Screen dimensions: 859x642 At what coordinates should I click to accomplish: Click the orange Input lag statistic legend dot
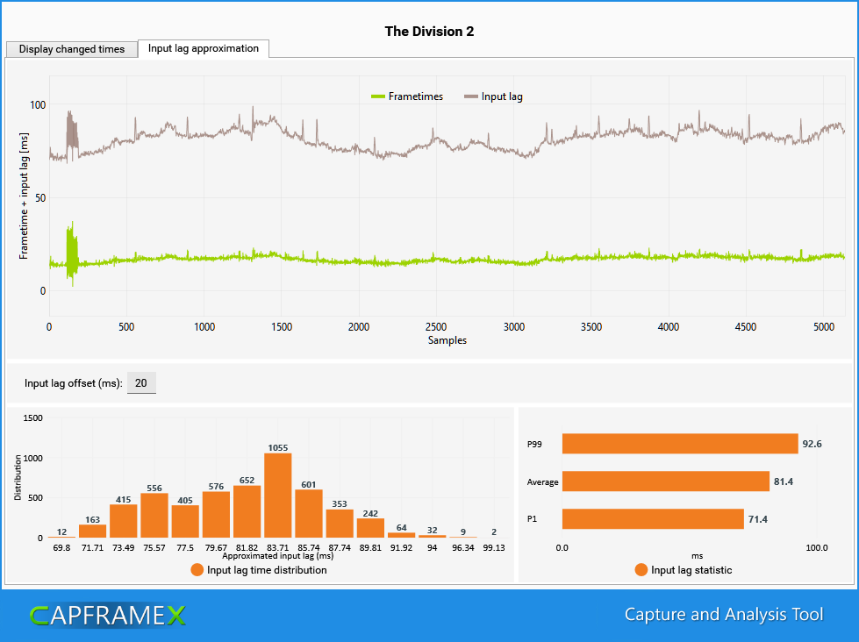click(641, 570)
